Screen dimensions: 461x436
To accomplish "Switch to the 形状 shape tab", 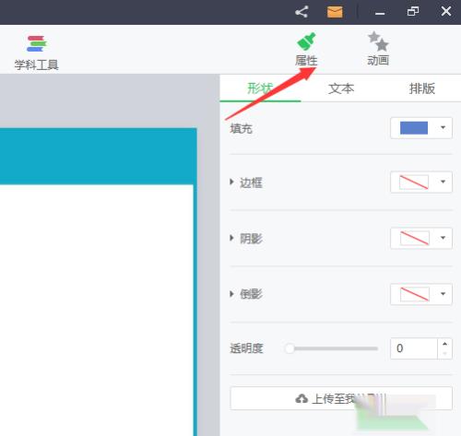I will 260,88.
